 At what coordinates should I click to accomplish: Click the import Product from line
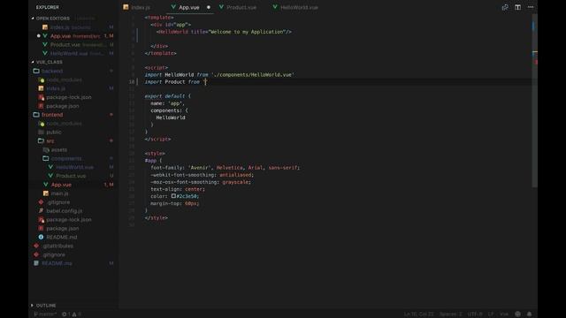[175, 82]
